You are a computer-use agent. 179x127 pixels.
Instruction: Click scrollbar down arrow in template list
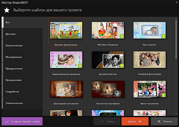176,114
